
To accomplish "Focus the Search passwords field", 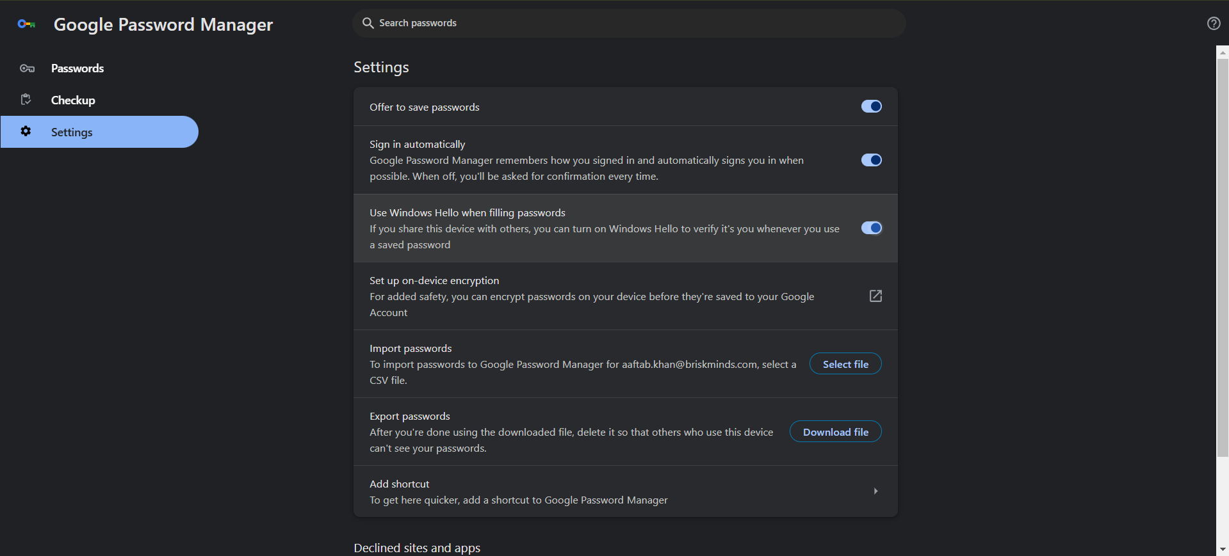I will (629, 23).
